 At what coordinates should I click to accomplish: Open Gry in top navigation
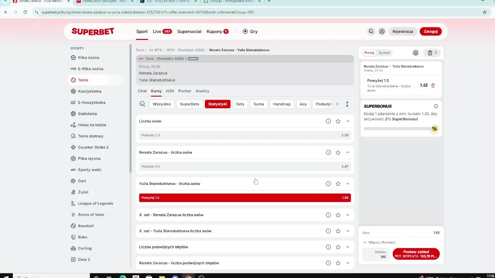point(250,31)
